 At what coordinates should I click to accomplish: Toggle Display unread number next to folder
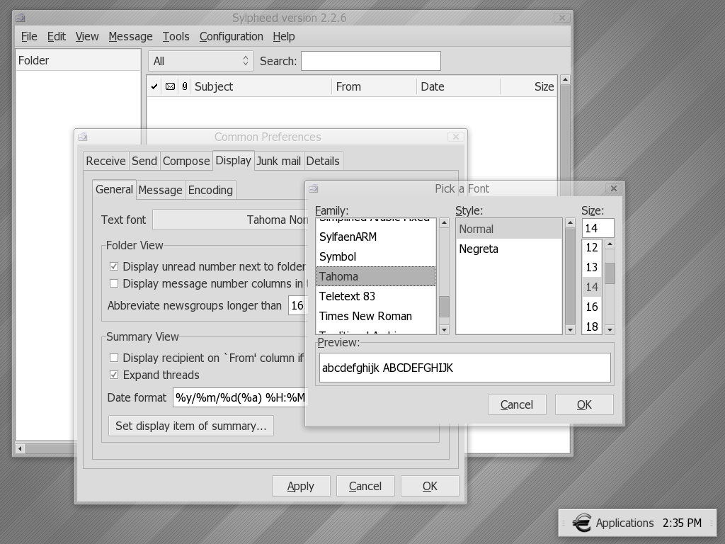(114, 266)
